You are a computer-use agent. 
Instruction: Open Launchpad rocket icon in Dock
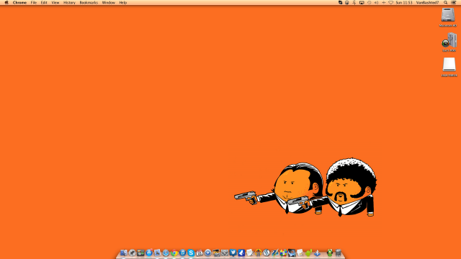133,253
